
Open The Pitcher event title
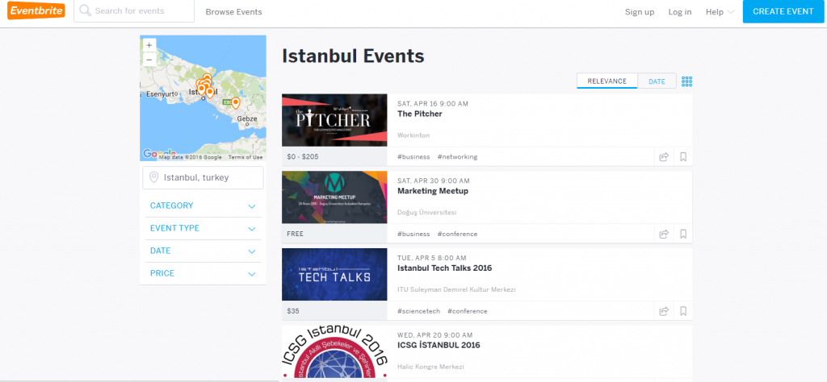420,114
